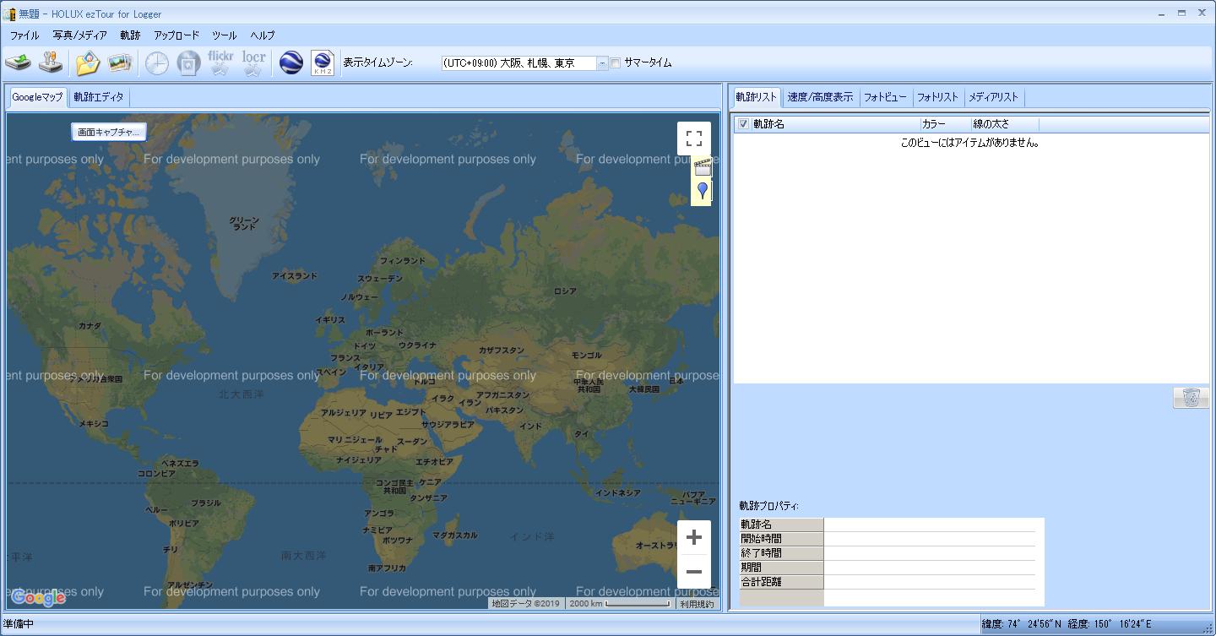Open the ファイル menu

click(x=24, y=35)
